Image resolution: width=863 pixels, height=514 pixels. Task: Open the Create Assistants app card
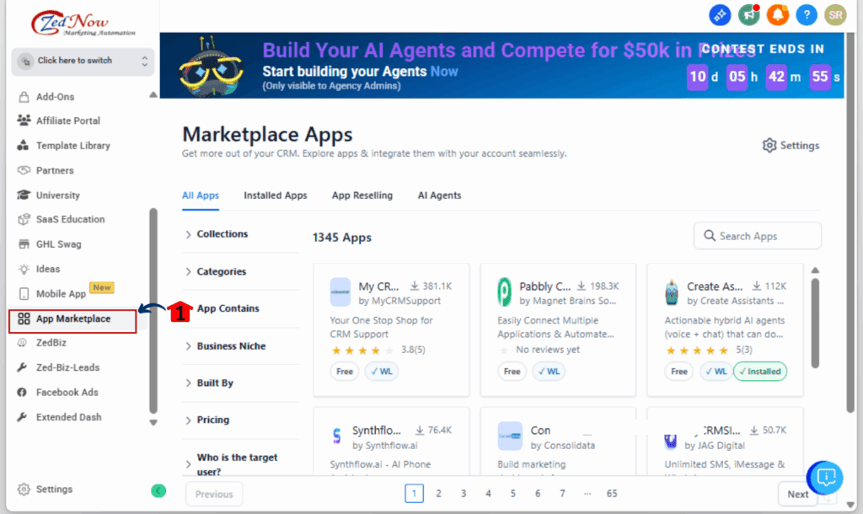725,329
